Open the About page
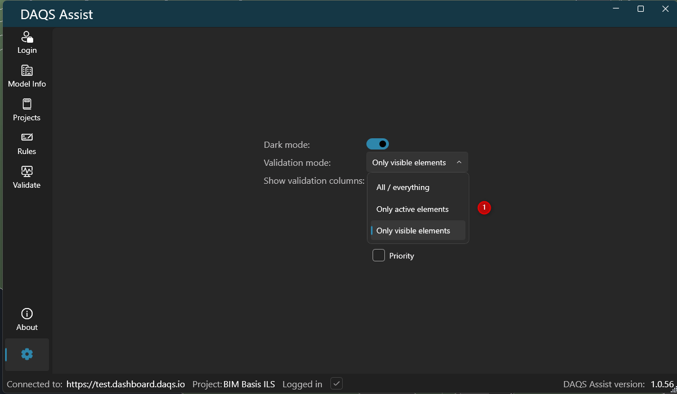This screenshot has width=677, height=394. [x=26, y=320]
